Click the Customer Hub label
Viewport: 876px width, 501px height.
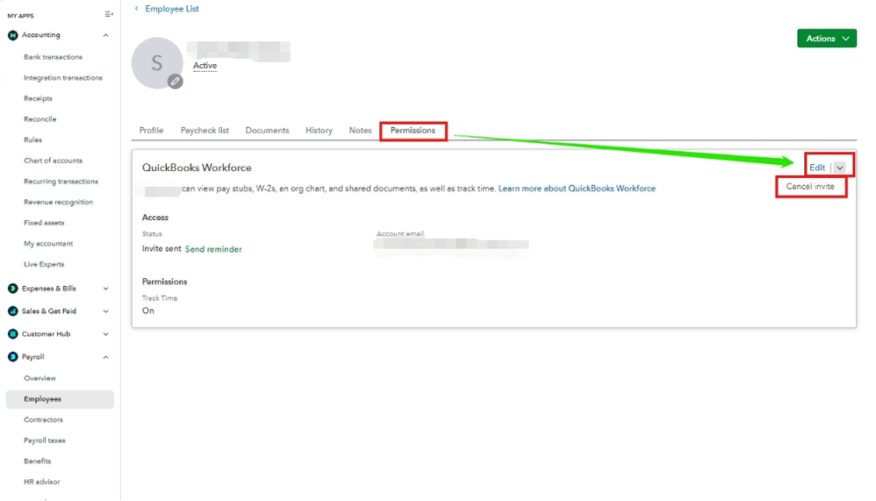[x=47, y=334]
